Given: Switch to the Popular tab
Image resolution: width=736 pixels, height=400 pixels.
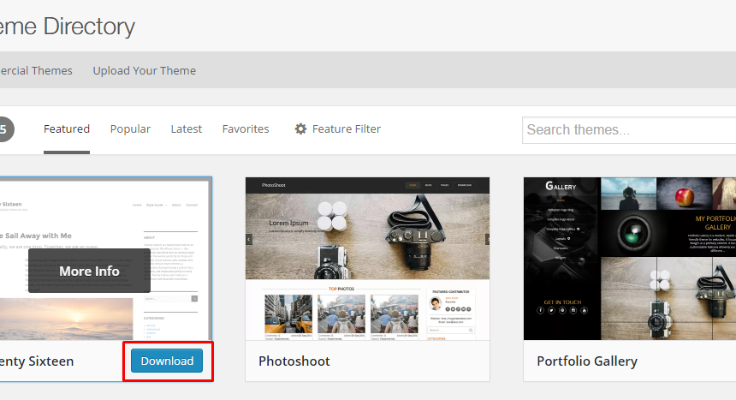Looking at the screenshot, I should (x=130, y=128).
